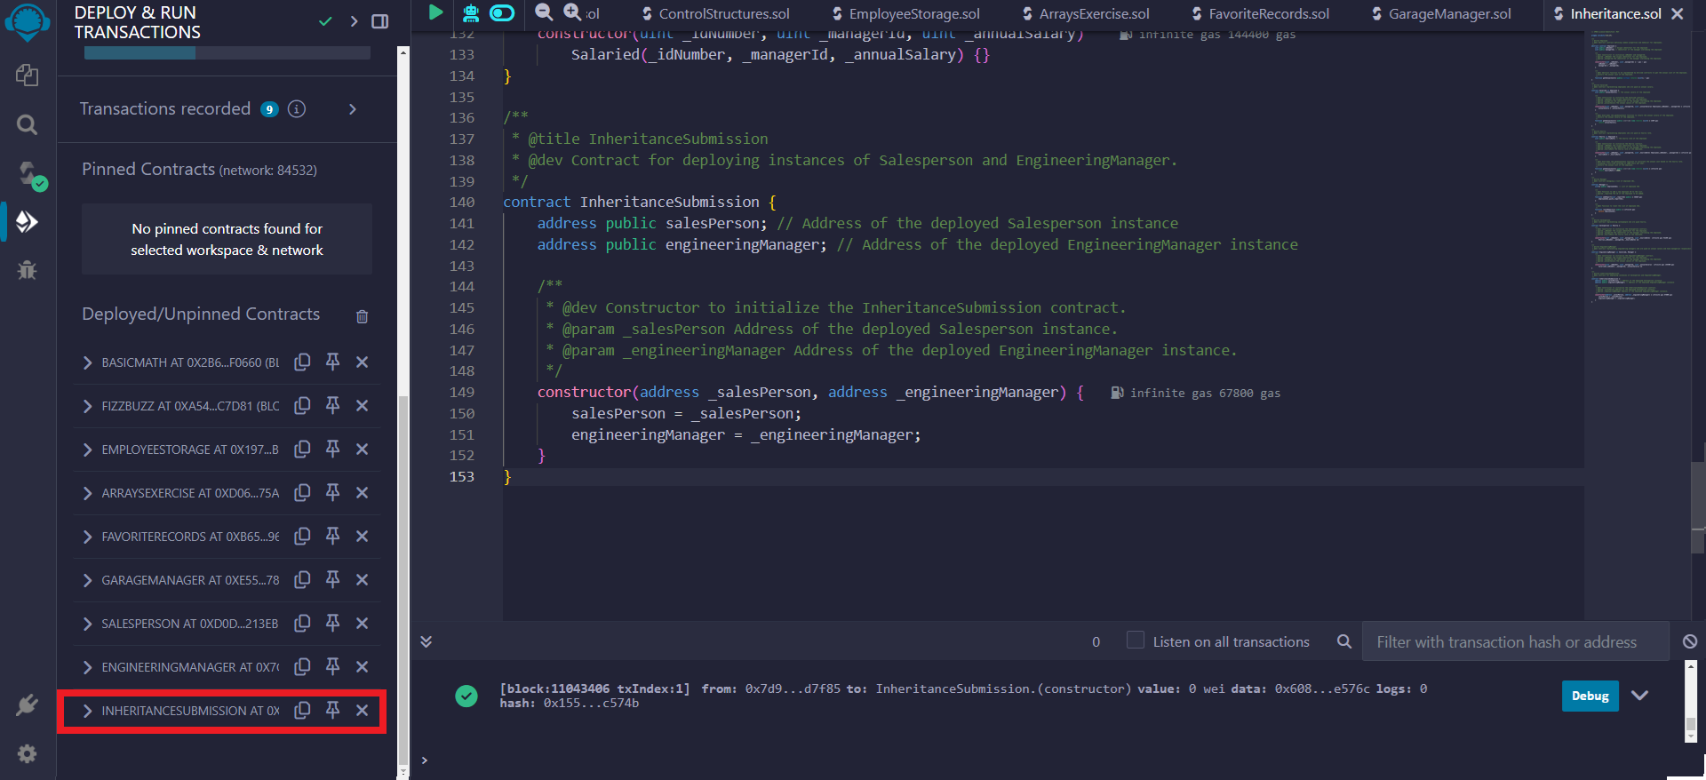Expand the GARAGEMANAGER deployed contract

[x=87, y=580]
